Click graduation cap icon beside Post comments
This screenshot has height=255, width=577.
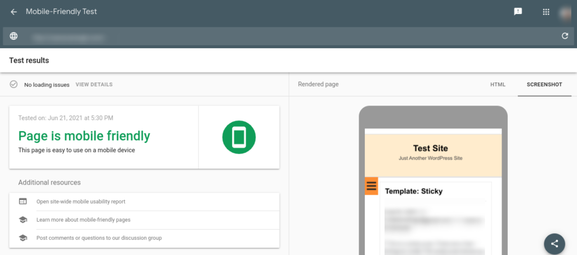23,238
